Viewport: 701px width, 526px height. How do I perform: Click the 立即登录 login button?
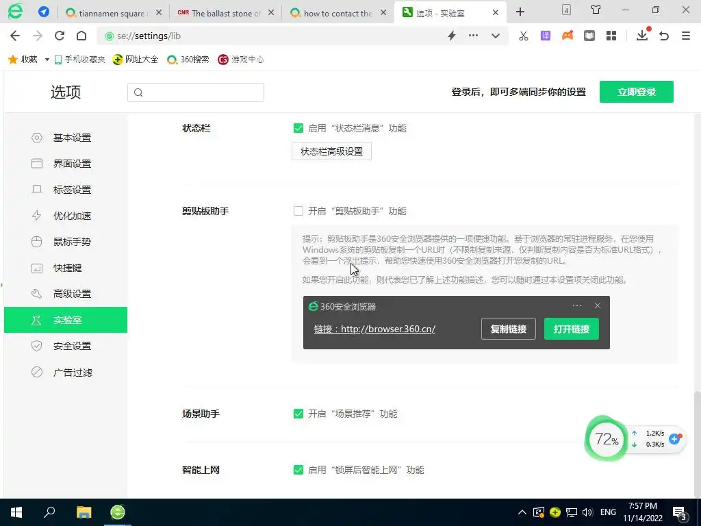point(636,92)
